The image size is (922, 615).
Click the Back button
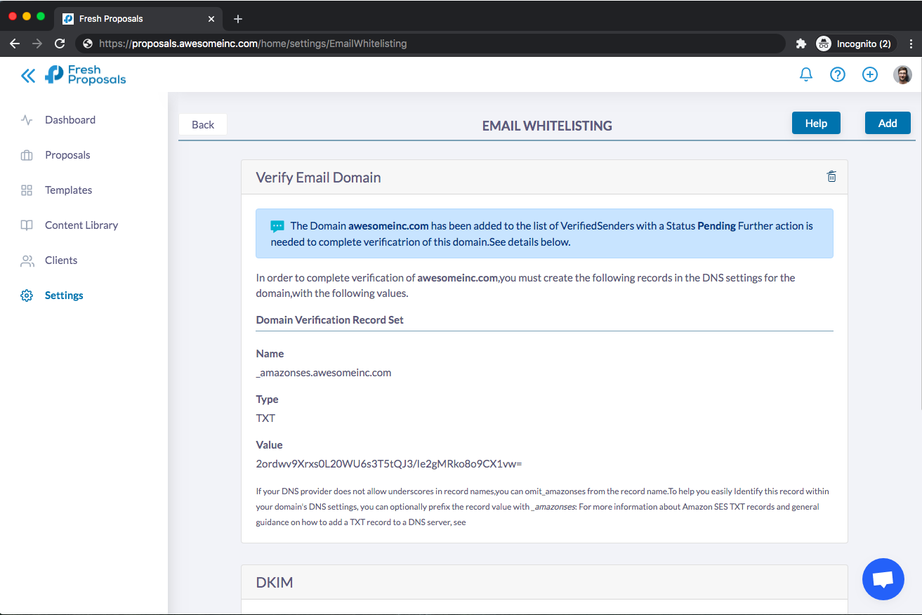[x=203, y=124]
